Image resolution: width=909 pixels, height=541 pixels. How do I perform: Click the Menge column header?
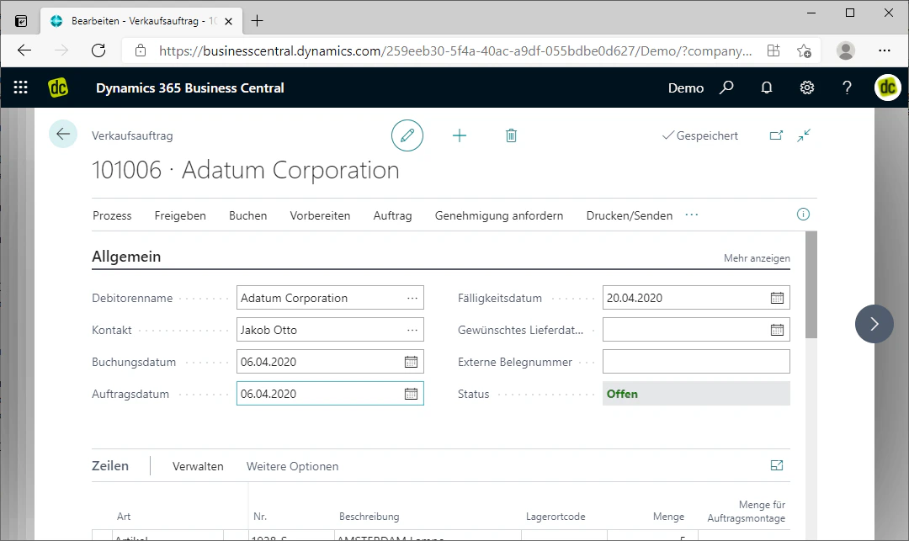[x=668, y=516]
